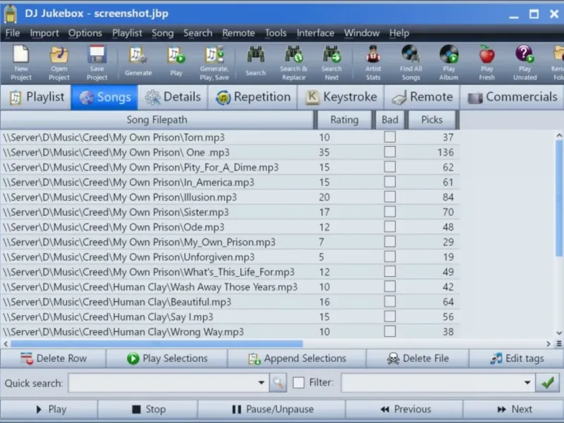Mark In_America.mp3 as Bad
Viewport: 564px width, 423px height.
(x=390, y=182)
